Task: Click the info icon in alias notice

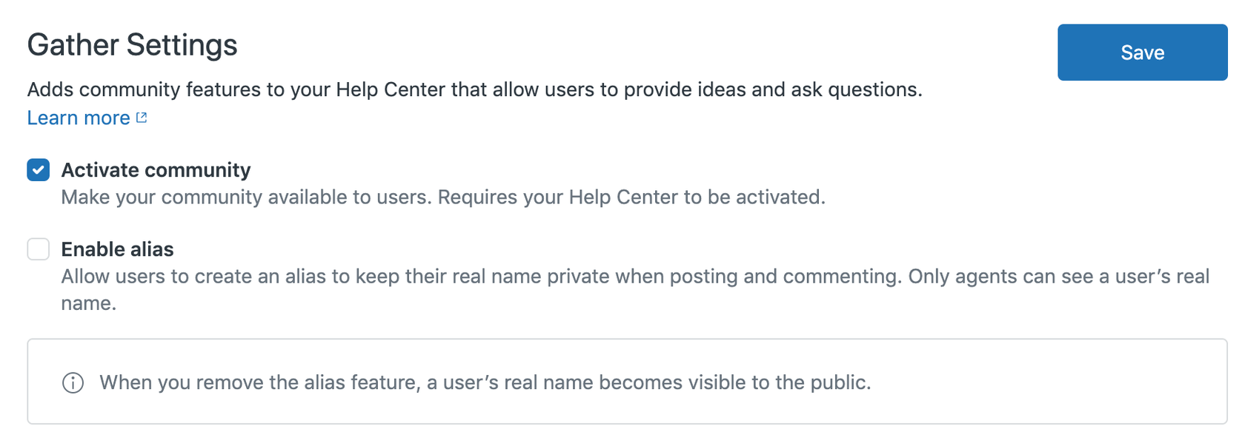Action: click(73, 383)
